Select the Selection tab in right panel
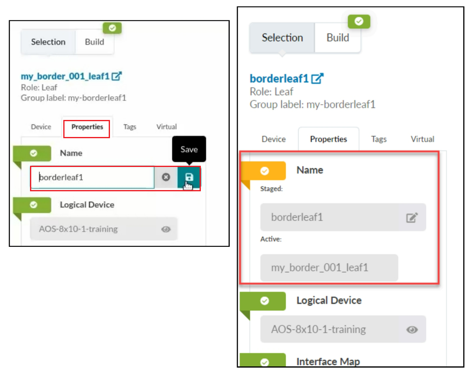 282,38
